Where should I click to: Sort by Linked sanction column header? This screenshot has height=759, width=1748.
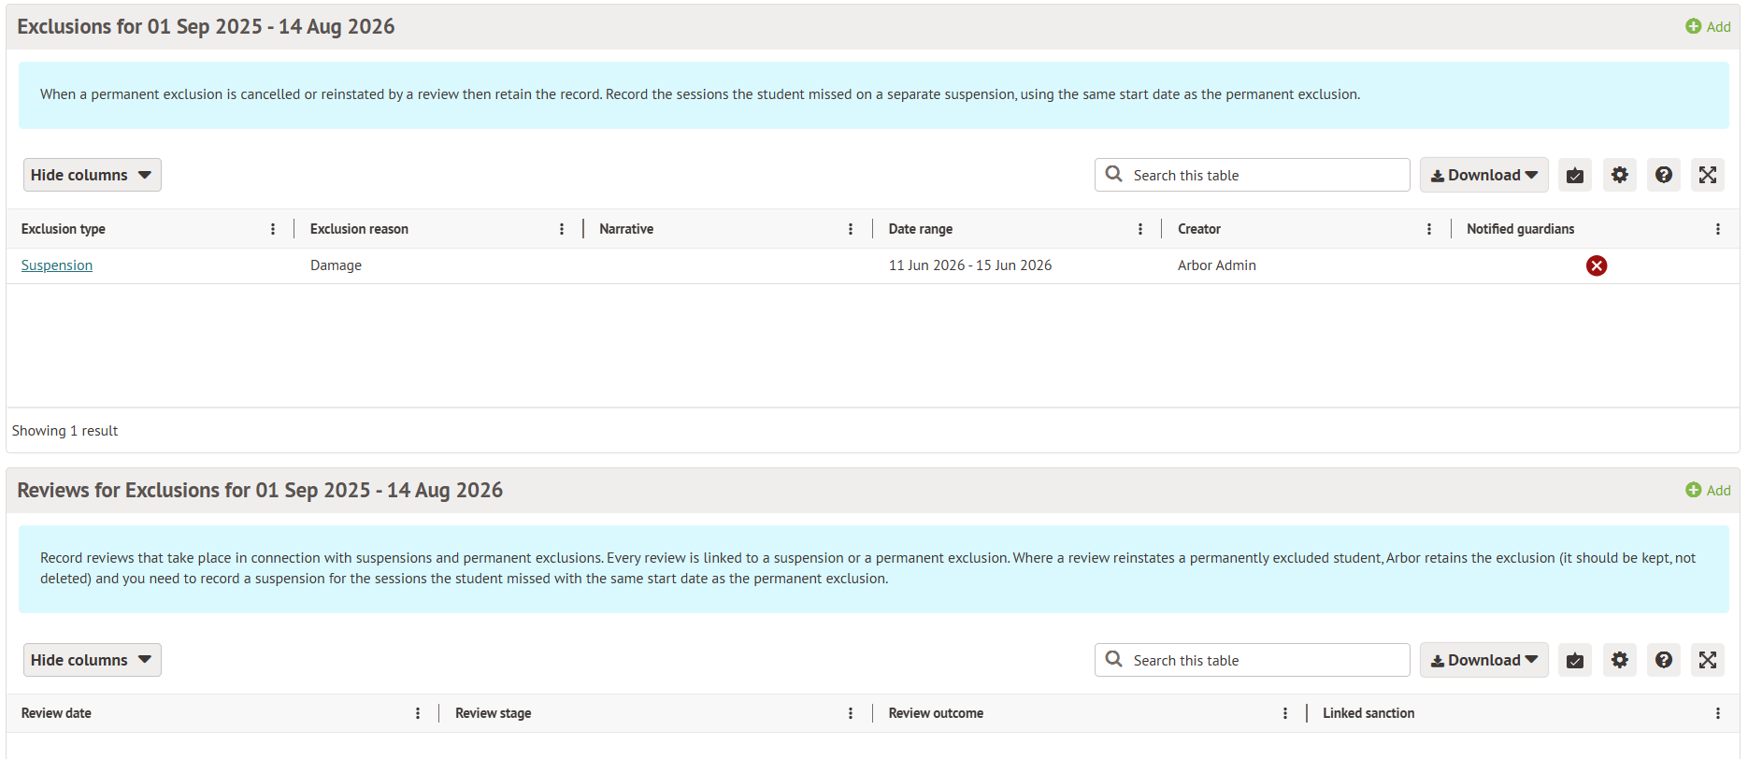click(1368, 713)
